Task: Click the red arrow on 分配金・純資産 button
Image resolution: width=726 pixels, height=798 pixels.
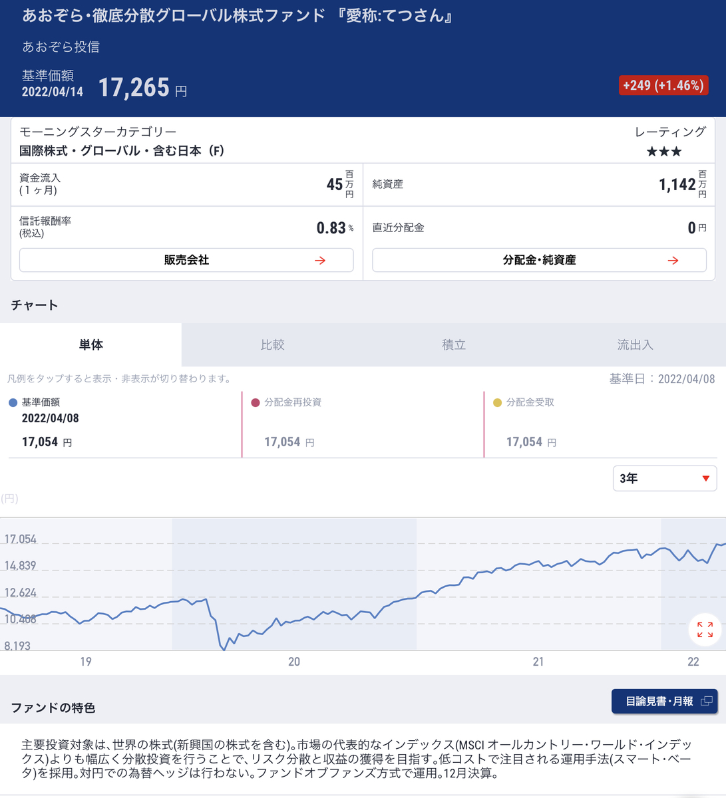Action: pyautogui.click(x=673, y=260)
